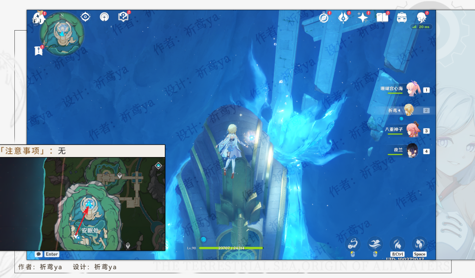Click the waypoint marker on the ruins in the inset map

(x=120, y=175)
